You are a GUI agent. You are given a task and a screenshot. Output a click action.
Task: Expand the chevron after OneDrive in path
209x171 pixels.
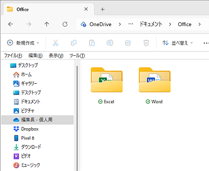(120, 24)
